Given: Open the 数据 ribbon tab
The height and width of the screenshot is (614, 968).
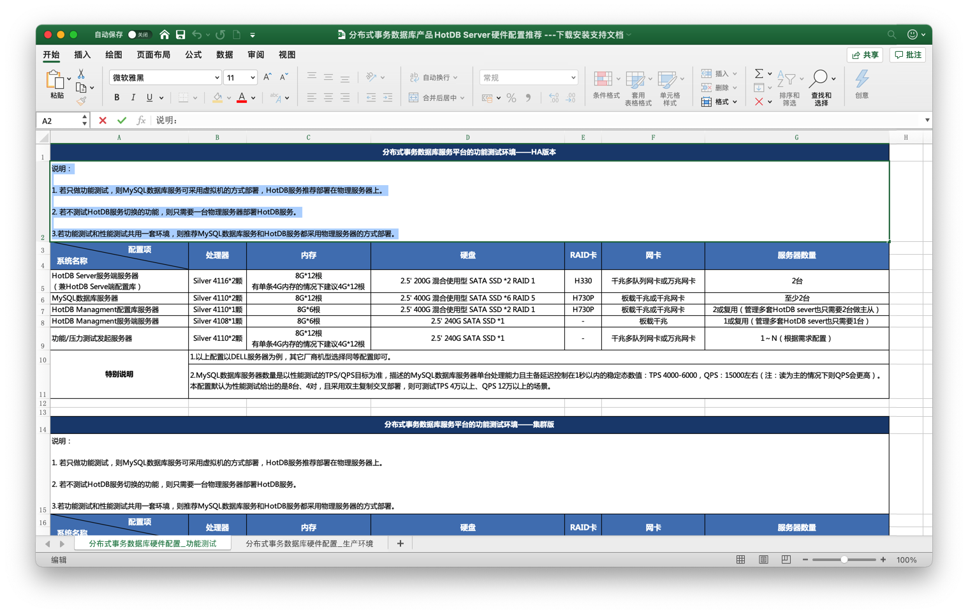Looking at the screenshot, I should [x=224, y=55].
